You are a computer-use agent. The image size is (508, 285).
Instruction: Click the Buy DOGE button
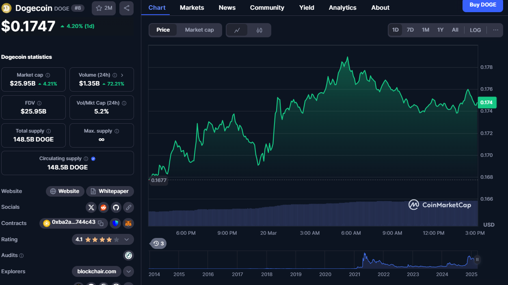coord(482,5)
